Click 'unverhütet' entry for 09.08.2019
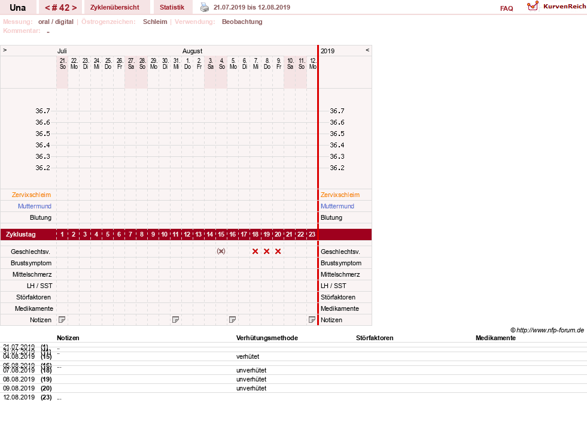The image size is (587, 445). pos(251,388)
